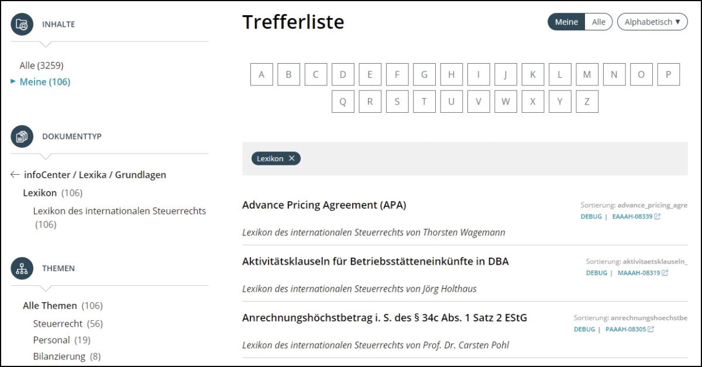The image size is (702, 367).
Task: Click the Inhalte folder icon
Action: (x=22, y=25)
